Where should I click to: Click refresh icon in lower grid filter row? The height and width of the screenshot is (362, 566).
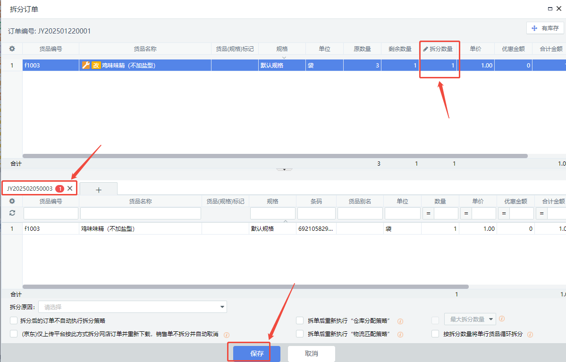tap(12, 213)
